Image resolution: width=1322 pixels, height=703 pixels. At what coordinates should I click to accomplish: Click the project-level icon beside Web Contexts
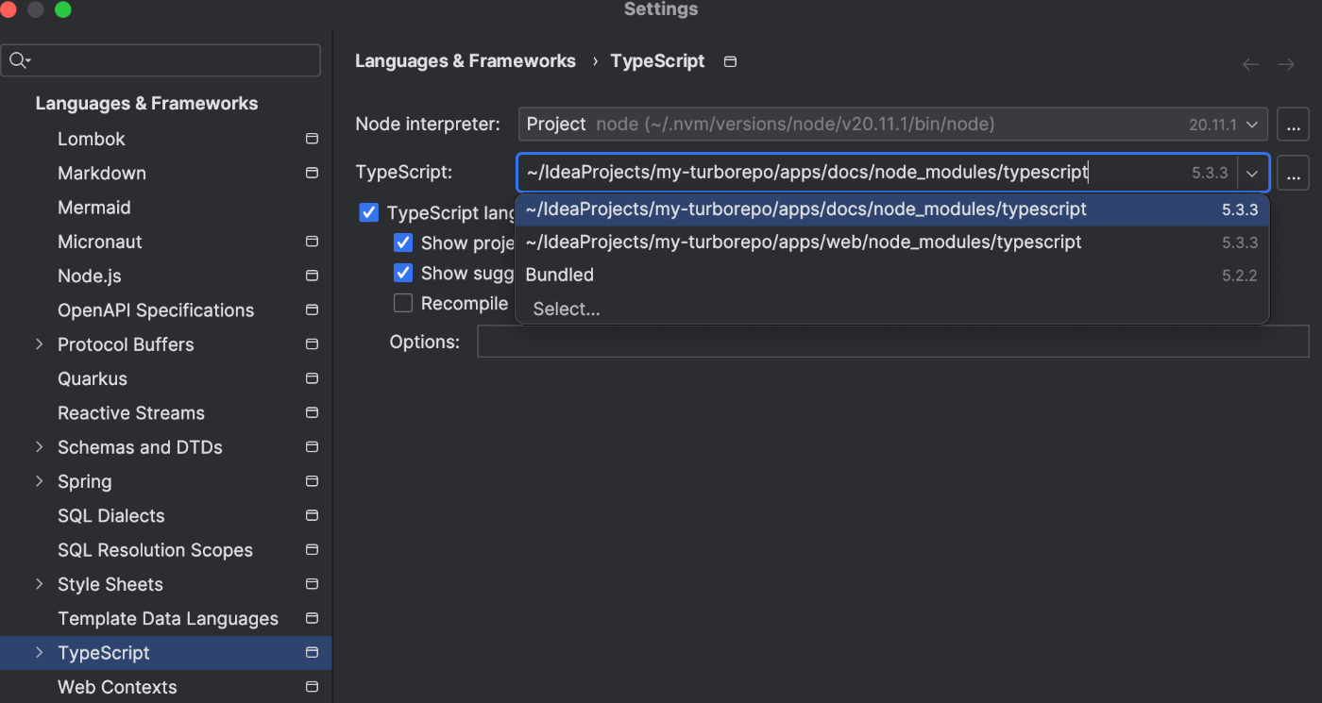click(312, 687)
